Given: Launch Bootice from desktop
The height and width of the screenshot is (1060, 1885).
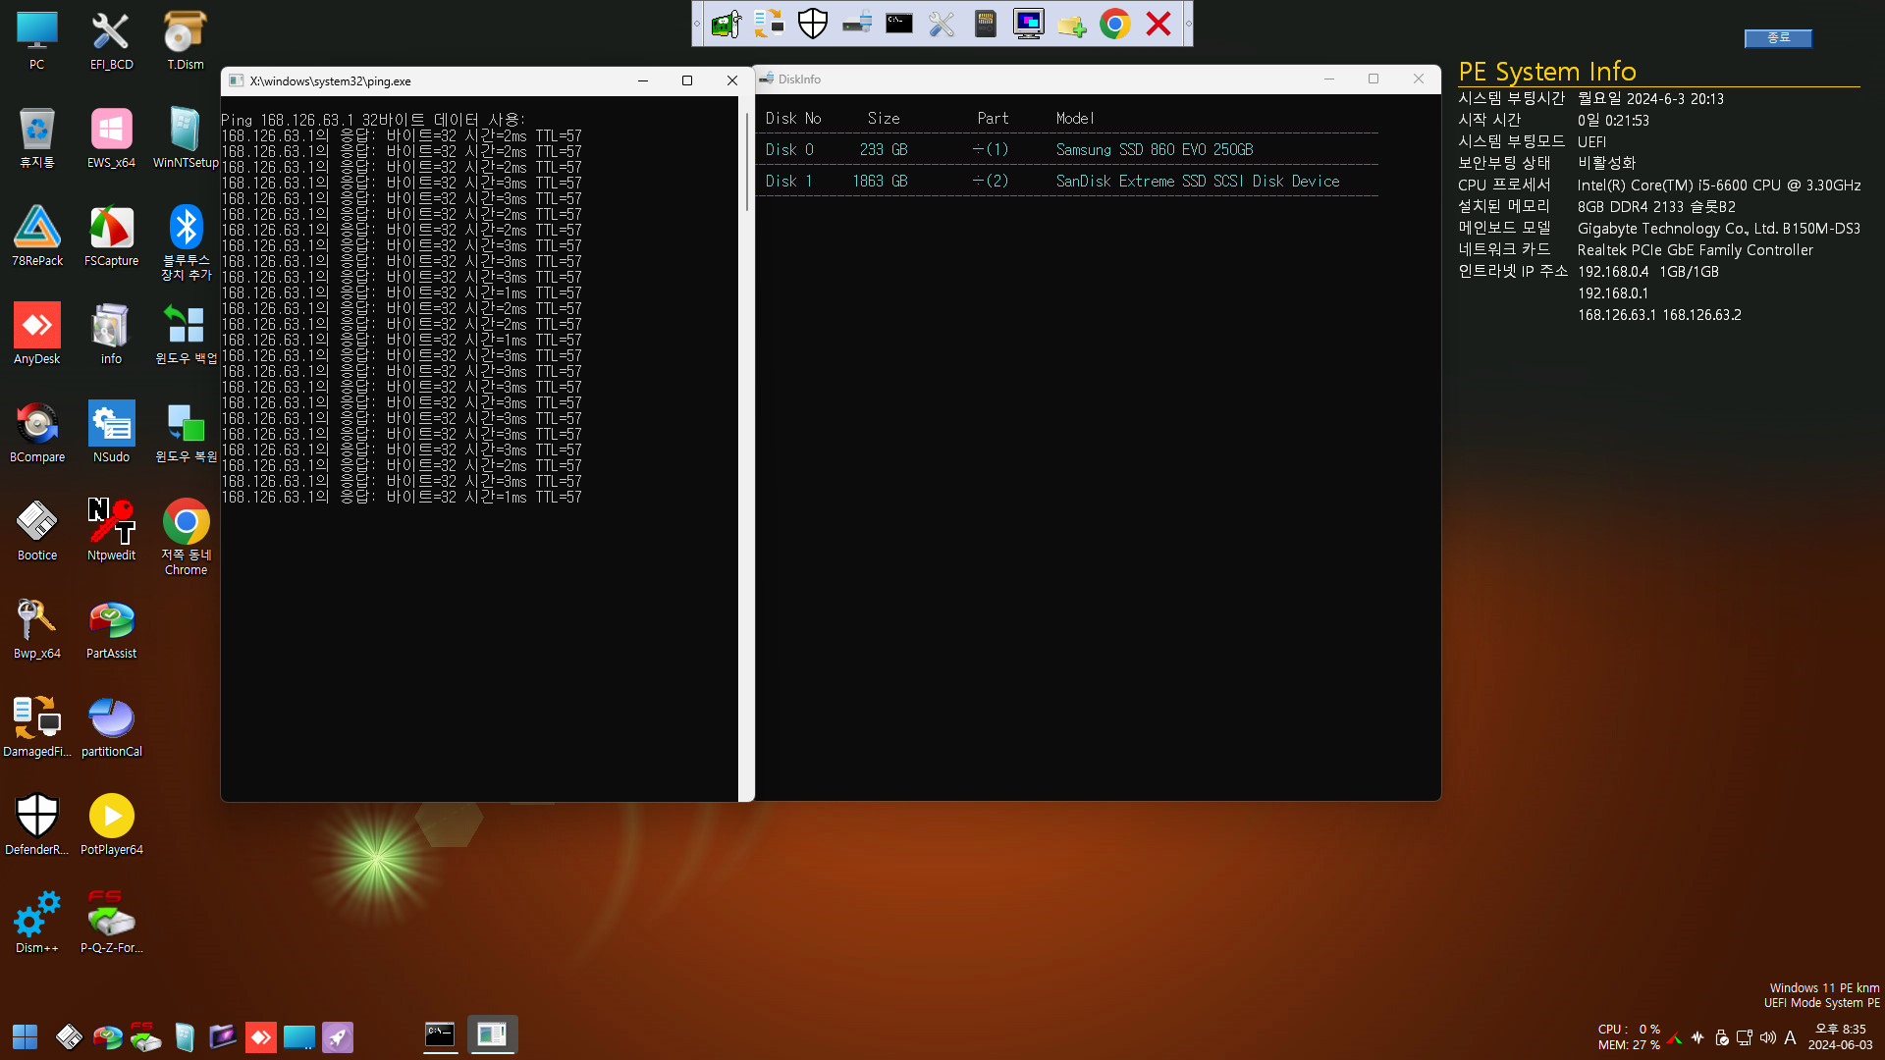Looking at the screenshot, I should pyautogui.click(x=37, y=531).
